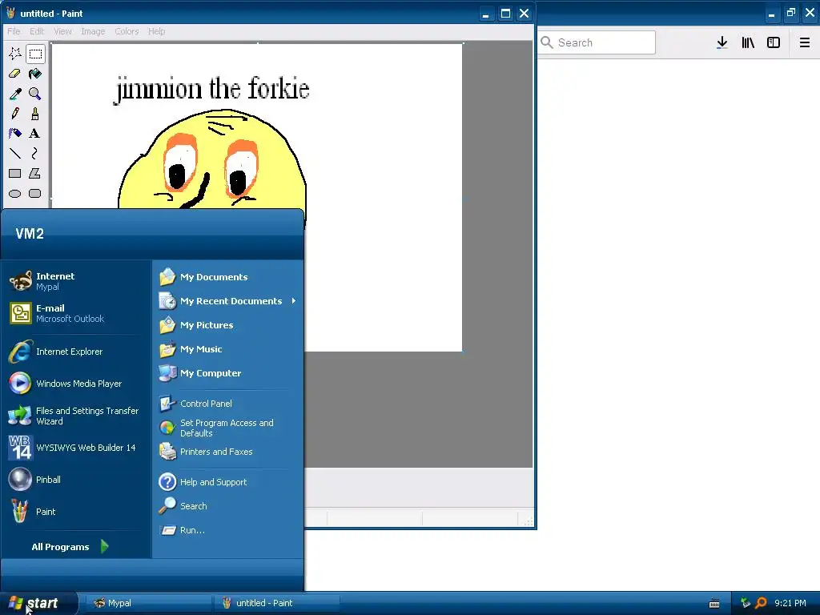820x615 pixels.
Task: Choose the Airbrush spray tool
Action: (14, 134)
